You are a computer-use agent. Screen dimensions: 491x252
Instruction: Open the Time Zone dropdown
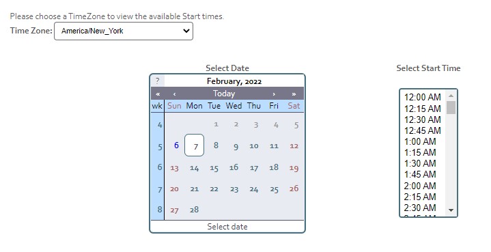(x=124, y=31)
